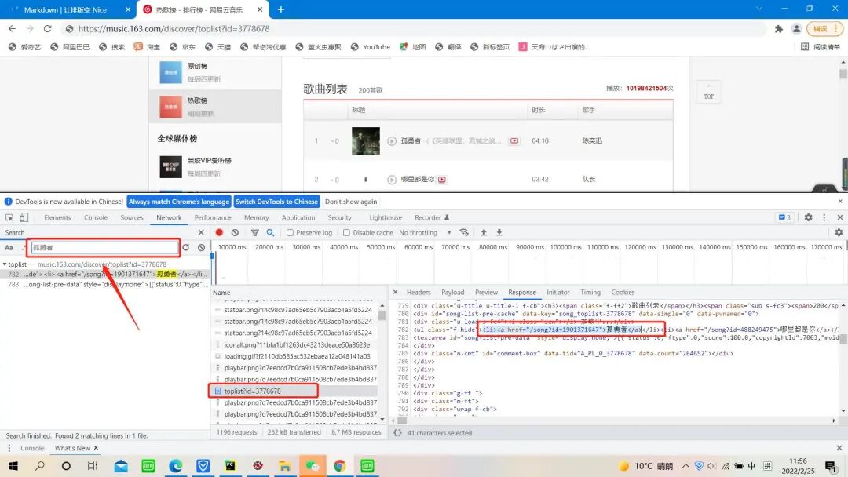The height and width of the screenshot is (477, 848).
Task: Click the export HAR download arrow
Action: (499, 232)
